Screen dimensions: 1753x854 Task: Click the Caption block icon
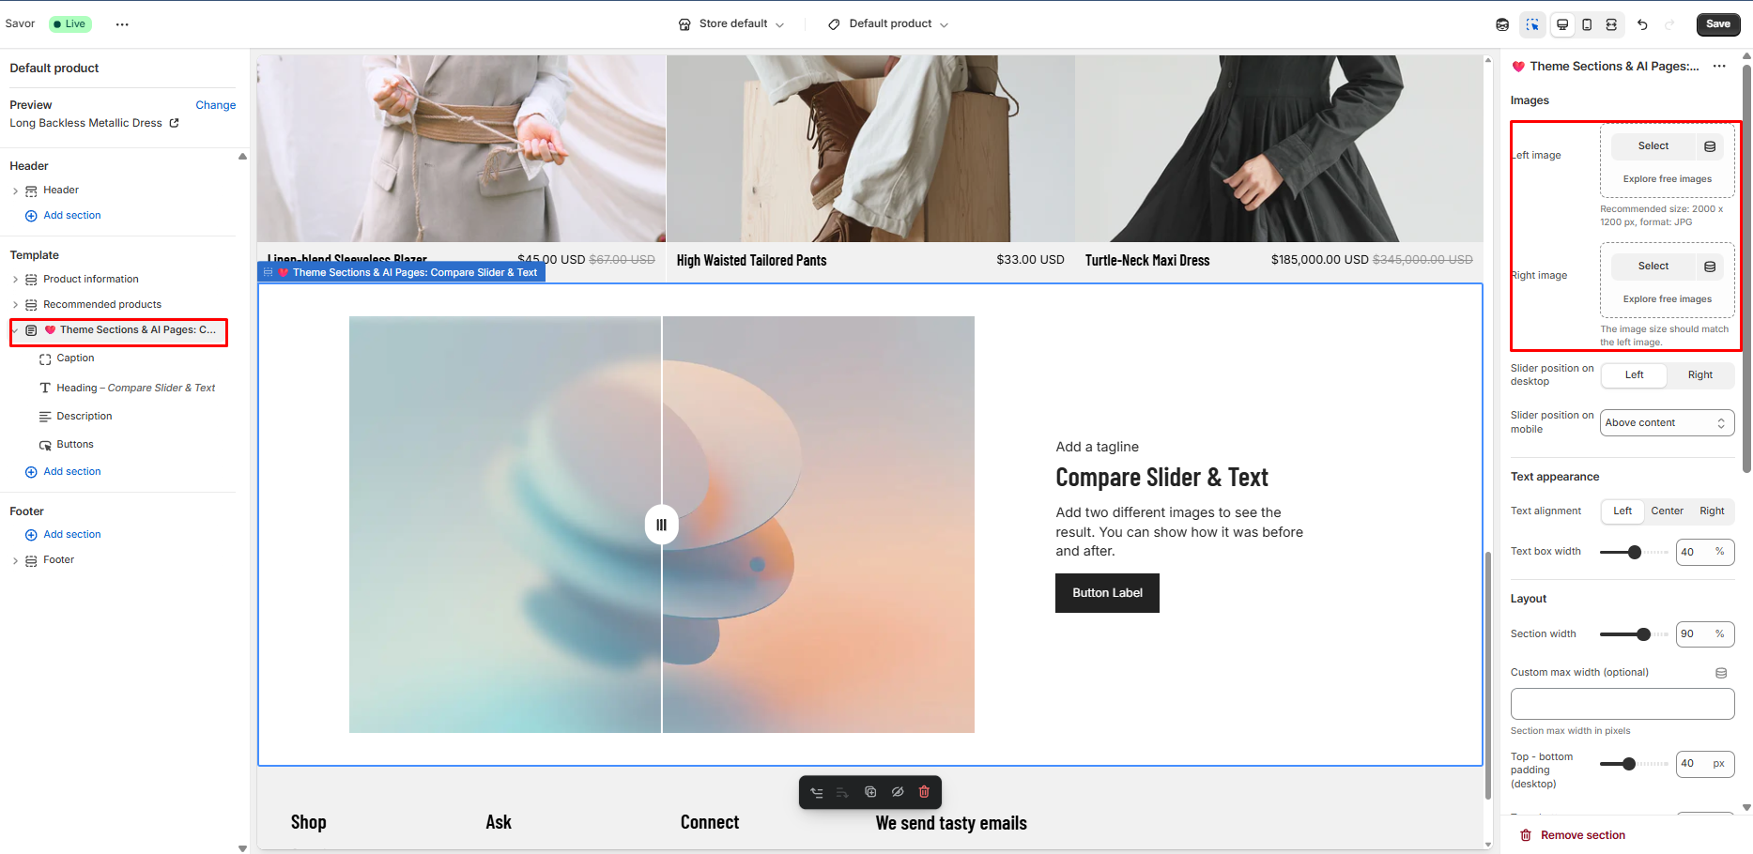(x=45, y=358)
